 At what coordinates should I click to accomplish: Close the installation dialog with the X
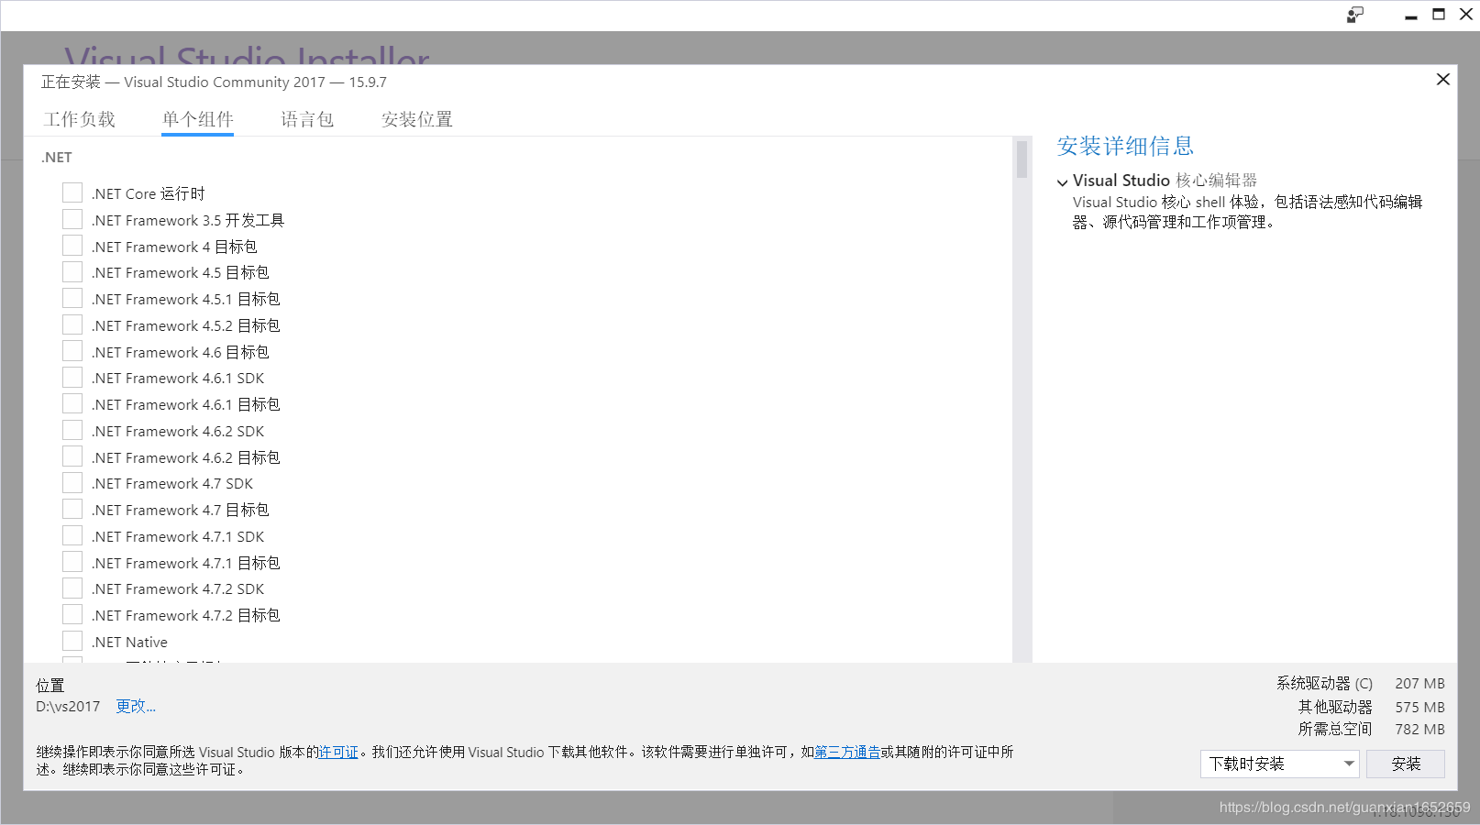[1442, 80]
